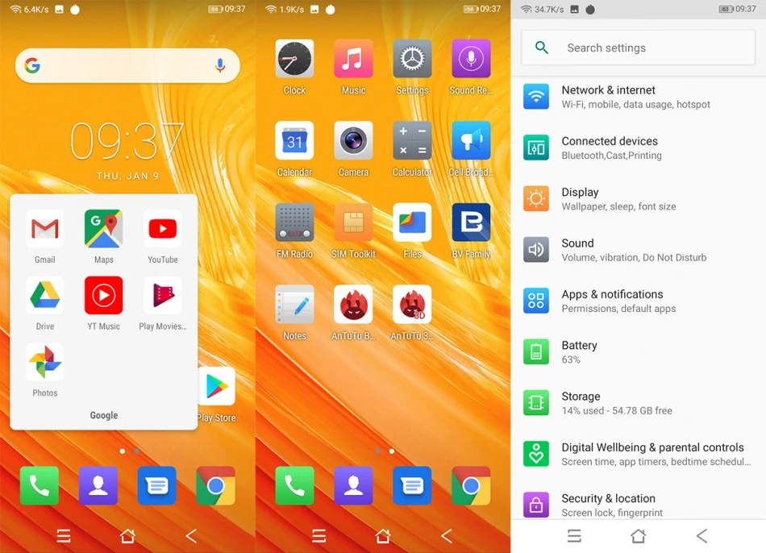Open SIM Toolkit app

(353, 222)
